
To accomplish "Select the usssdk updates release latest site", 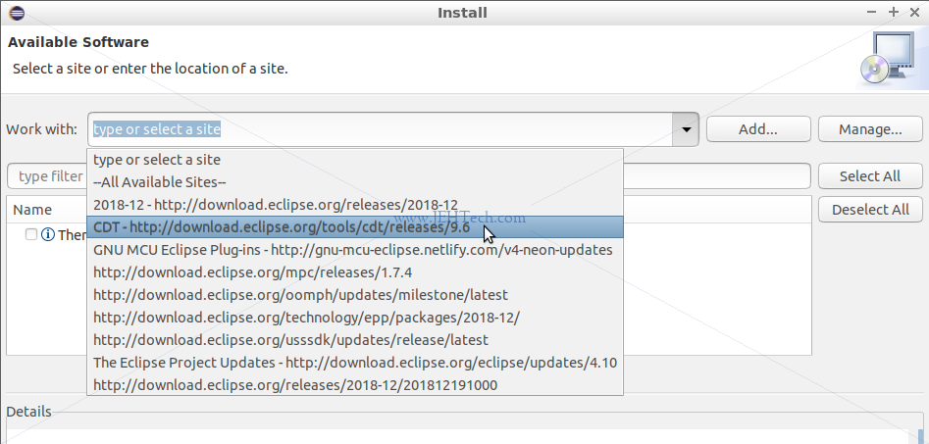I will pyautogui.click(x=355, y=340).
